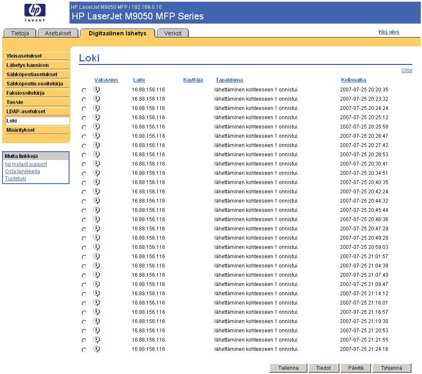Viewport: 422px width, 374px height.
Task: Click severity info icon for 20:24:24 entry
Action: [x=96, y=108]
